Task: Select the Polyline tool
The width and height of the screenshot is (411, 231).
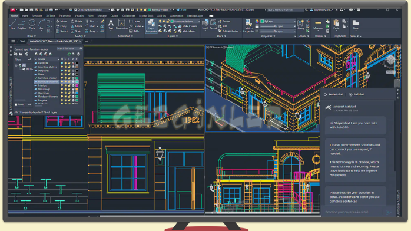Action: [x=22, y=24]
